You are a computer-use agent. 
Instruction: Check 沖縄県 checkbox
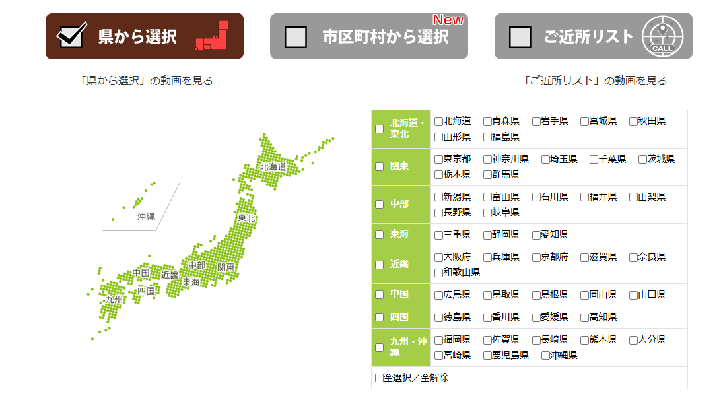coord(545,356)
